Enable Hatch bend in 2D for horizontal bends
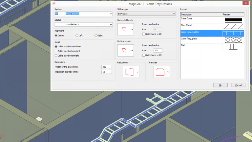The height and width of the screenshot is (142, 252). point(143,34)
